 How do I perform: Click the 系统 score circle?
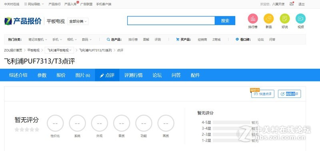coord(77,123)
